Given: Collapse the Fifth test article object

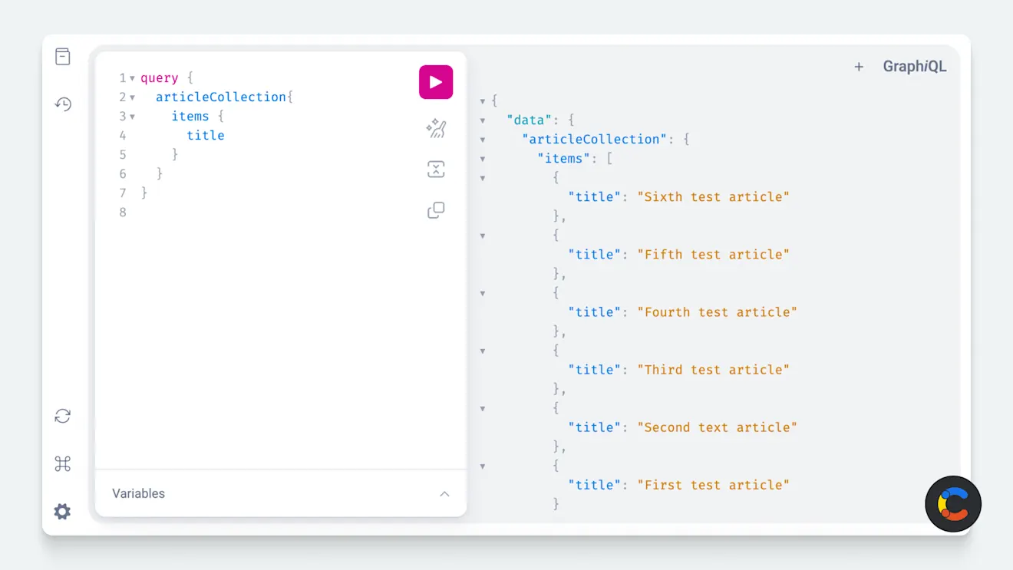Looking at the screenshot, I should click(483, 236).
